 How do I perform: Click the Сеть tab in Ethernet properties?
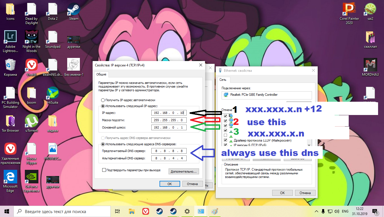[223, 80]
